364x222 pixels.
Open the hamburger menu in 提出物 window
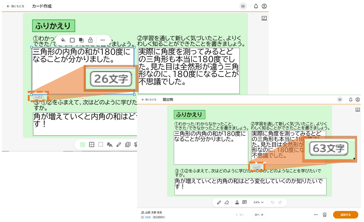point(340,100)
